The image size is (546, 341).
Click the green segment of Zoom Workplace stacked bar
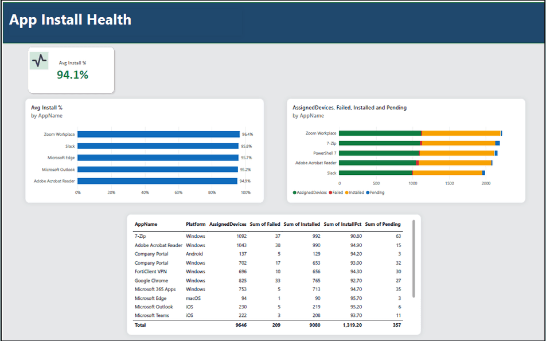click(380, 134)
